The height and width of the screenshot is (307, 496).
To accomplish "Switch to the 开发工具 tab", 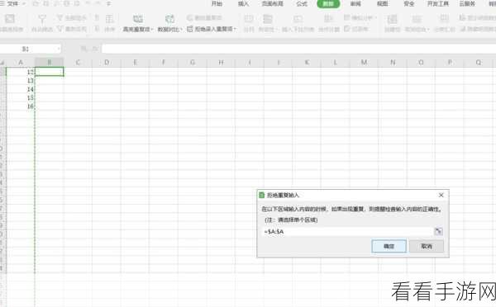I will (x=438, y=4).
